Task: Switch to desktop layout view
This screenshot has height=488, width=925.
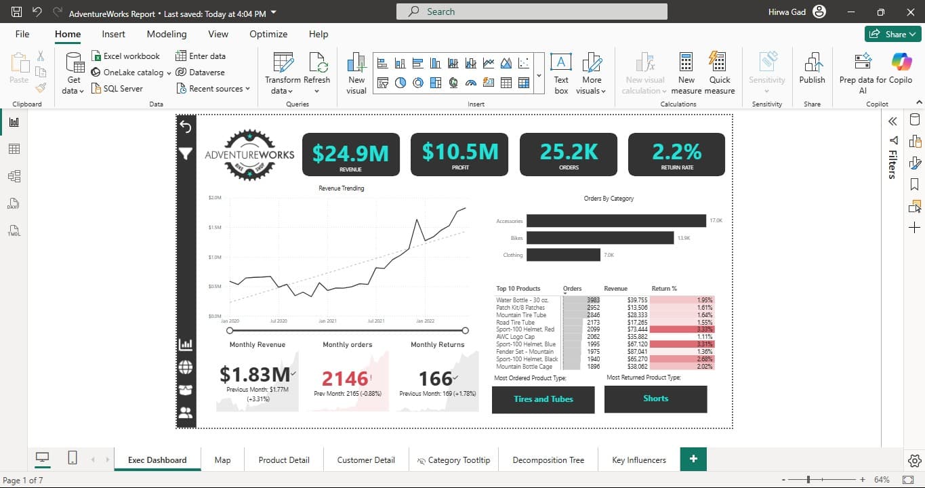Action: point(43,459)
